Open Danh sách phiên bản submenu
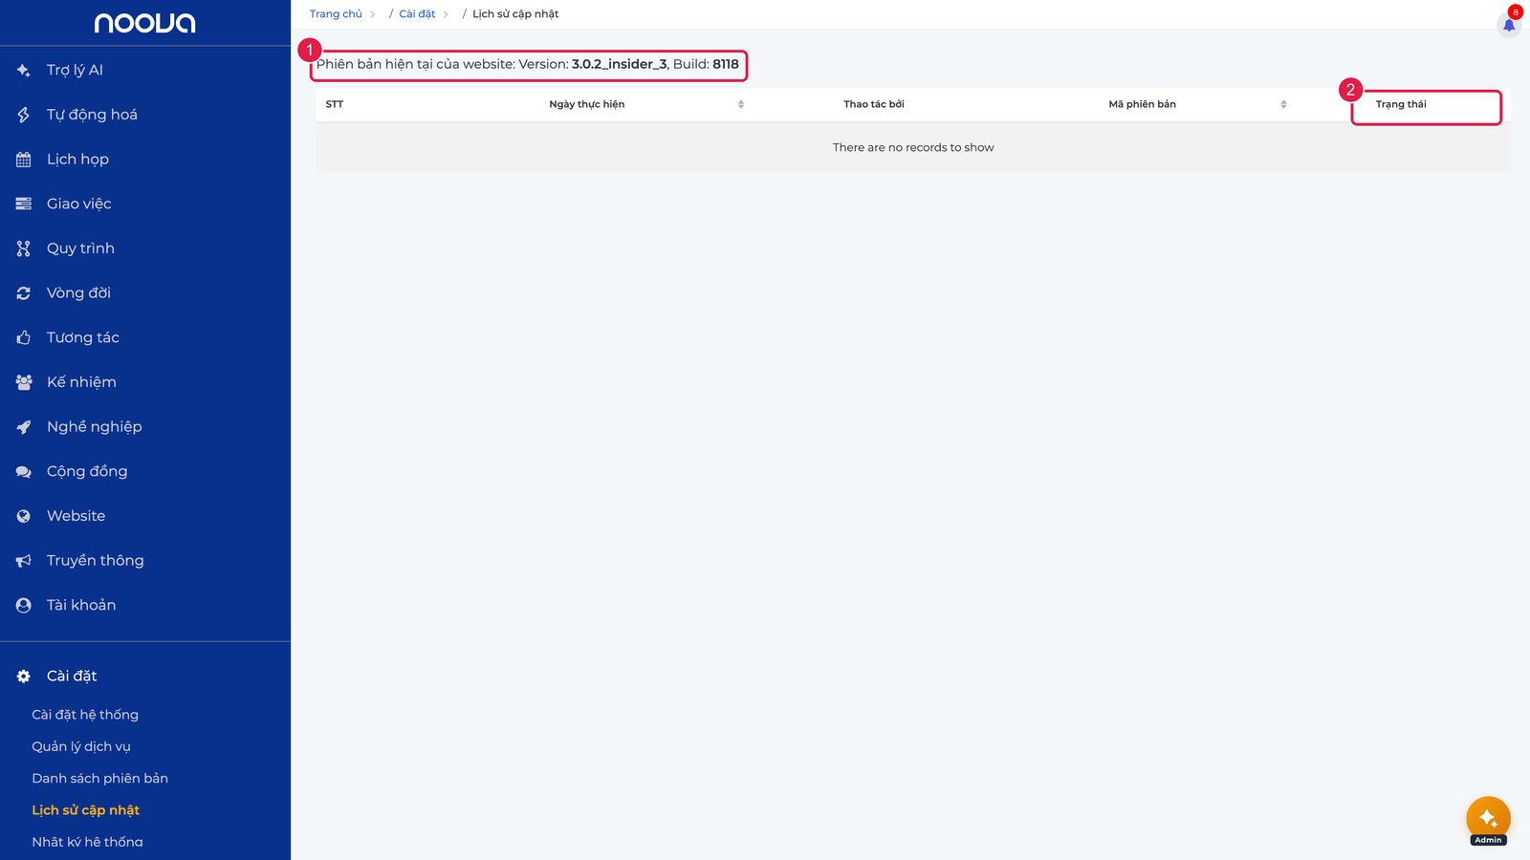Viewport: 1530px width, 860px height. coord(100,778)
